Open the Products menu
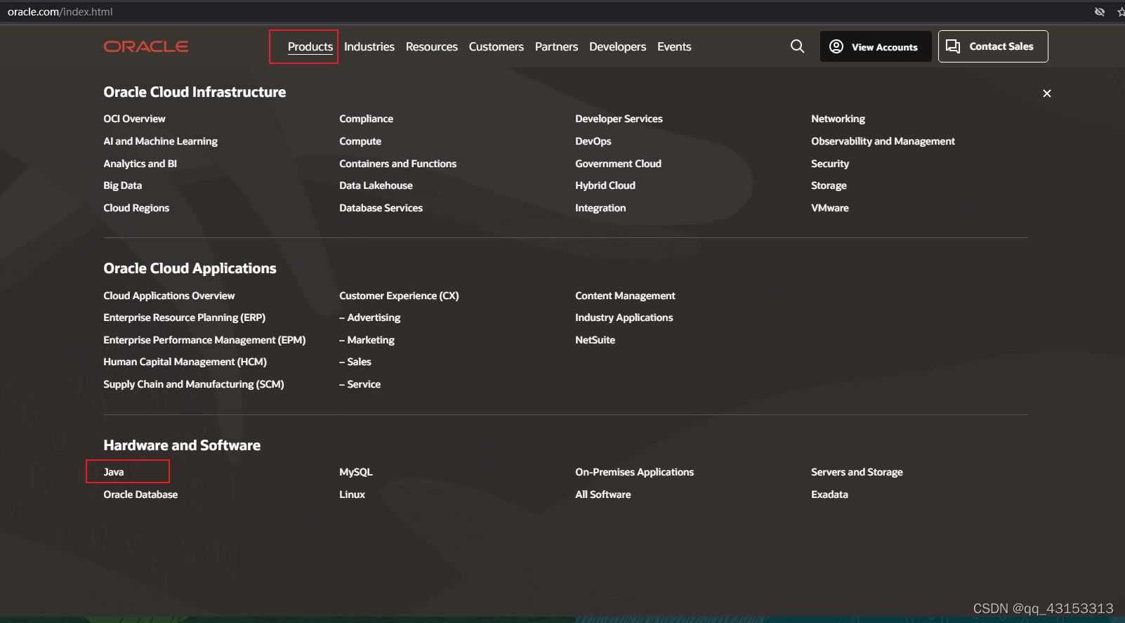The image size is (1125, 623). coord(310,46)
